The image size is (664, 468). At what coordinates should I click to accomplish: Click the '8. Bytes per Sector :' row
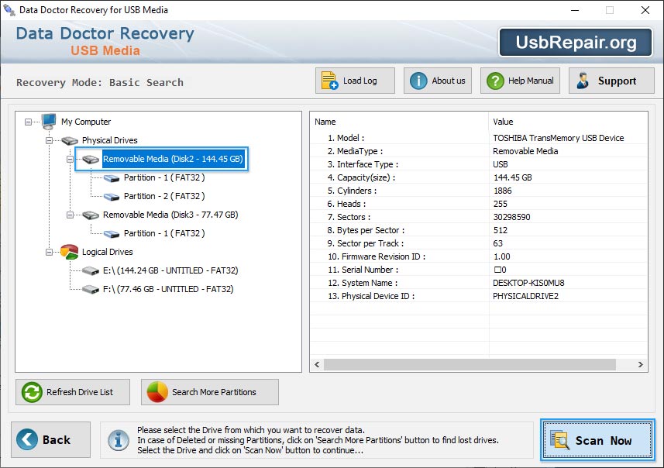point(479,230)
